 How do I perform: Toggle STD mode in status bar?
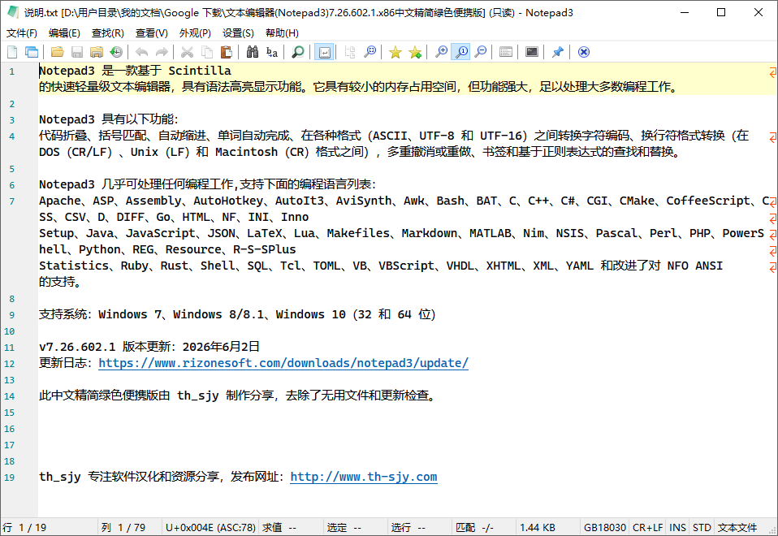click(x=702, y=528)
